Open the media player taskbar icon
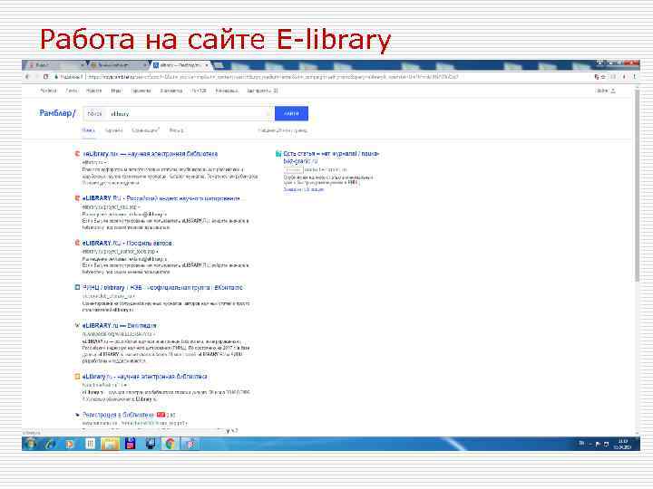The image size is (653, 489). (70, 444)
